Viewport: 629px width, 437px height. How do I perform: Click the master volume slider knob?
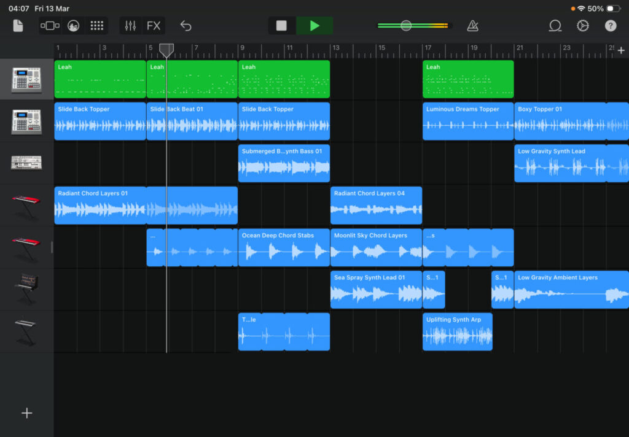click(406, 26)
